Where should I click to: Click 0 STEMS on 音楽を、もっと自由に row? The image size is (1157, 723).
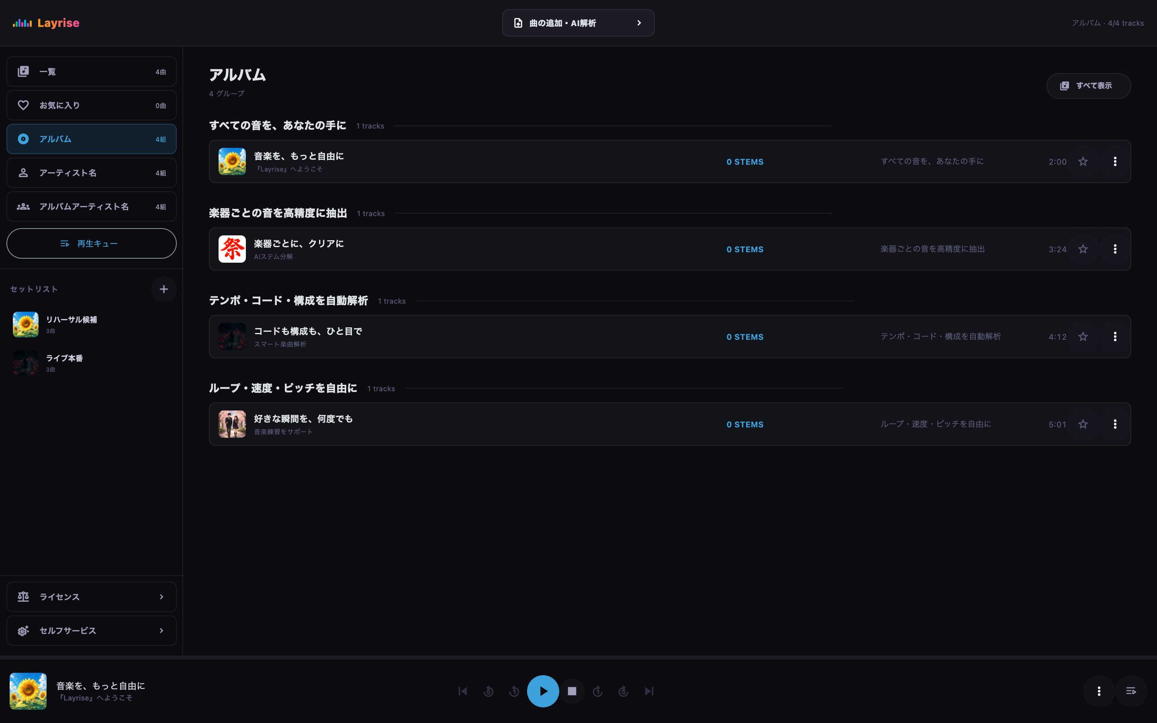pos(745,162)
